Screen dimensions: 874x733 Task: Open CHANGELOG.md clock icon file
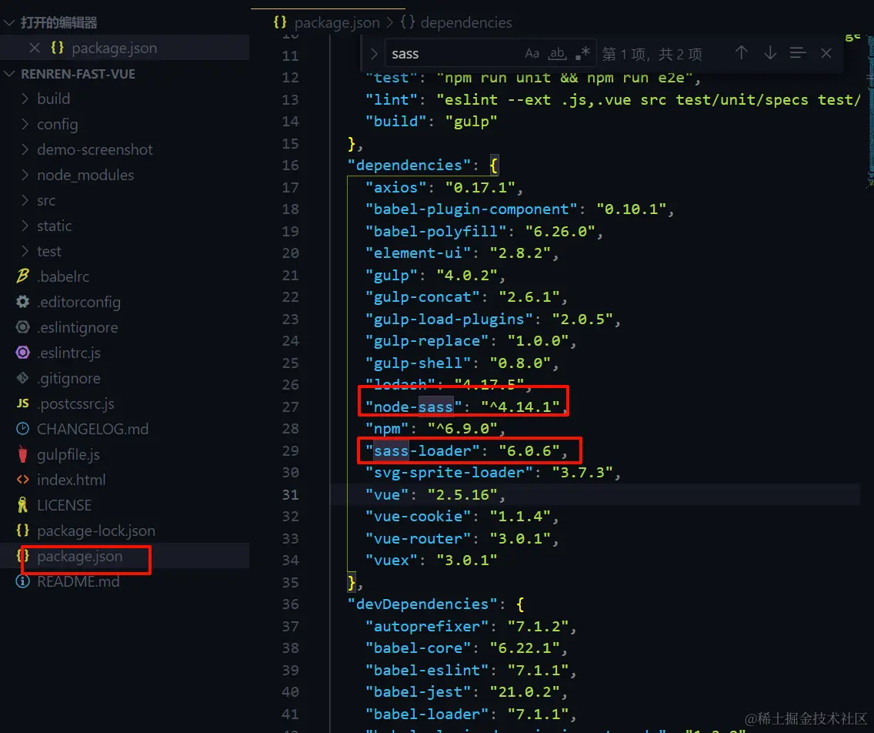click(x=23, y=429)
